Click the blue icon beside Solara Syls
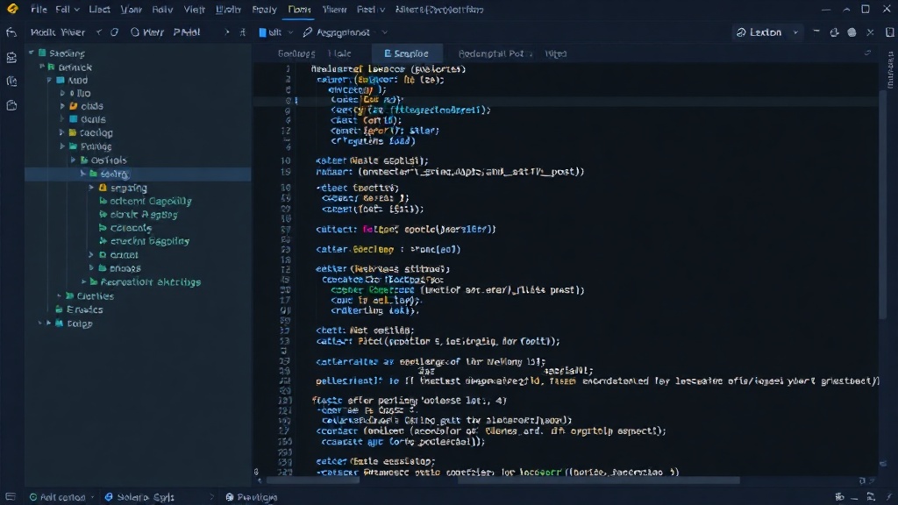 [x=109, y=497]
